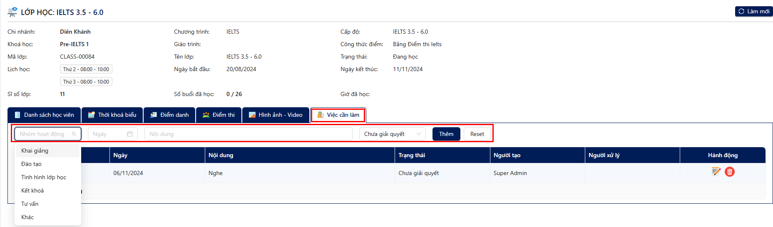Click the Trạng thái column header
The image size is (773, 227).
[x=442, y=155]
